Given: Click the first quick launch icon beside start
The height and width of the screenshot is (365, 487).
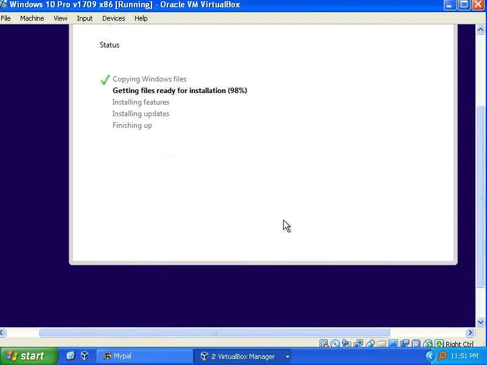Looking at the screenshot, I should 71,356.
